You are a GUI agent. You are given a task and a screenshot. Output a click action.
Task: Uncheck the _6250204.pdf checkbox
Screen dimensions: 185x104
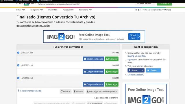[x=18, y=53]
